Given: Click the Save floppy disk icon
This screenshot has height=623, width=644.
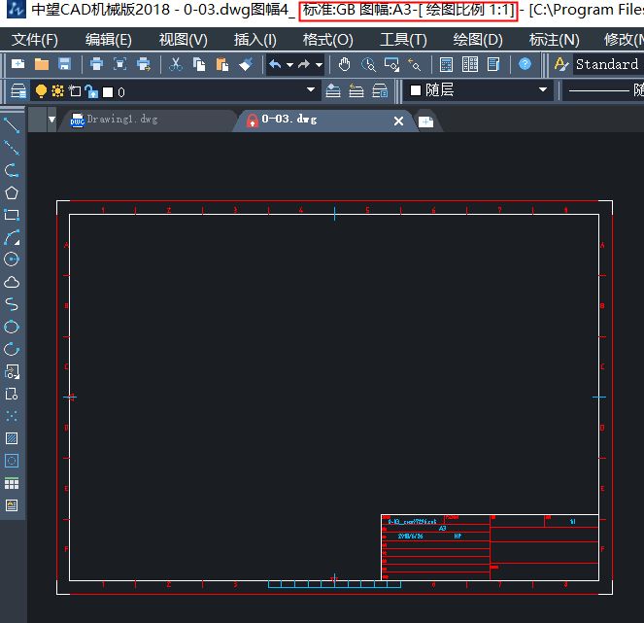Looking at the screenshot, I should 64,64.
